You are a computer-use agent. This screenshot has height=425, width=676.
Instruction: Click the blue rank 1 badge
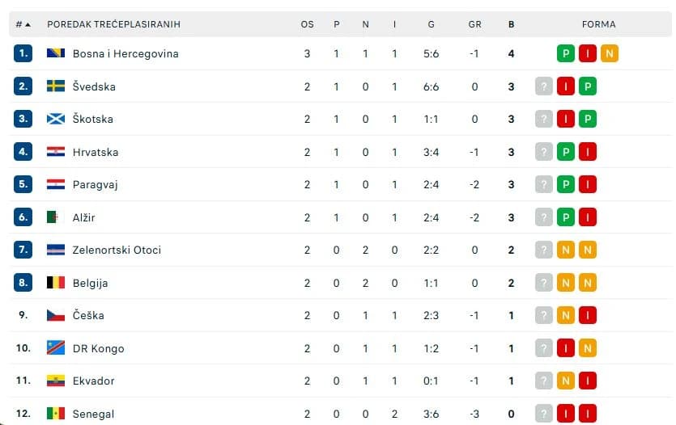point(23,53)
